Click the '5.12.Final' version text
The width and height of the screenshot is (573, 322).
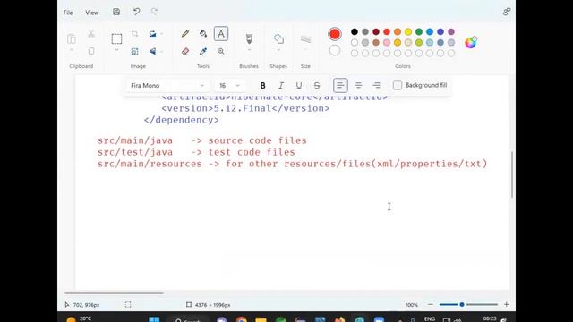click(243, 108)
